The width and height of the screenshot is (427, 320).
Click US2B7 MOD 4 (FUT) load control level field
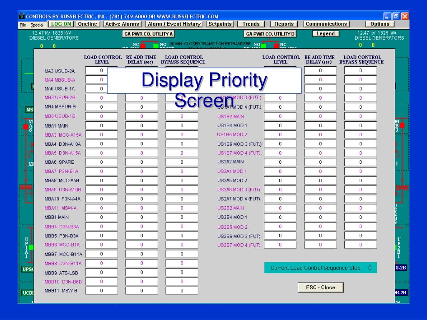pyautogui.click(x=280, y=245)
